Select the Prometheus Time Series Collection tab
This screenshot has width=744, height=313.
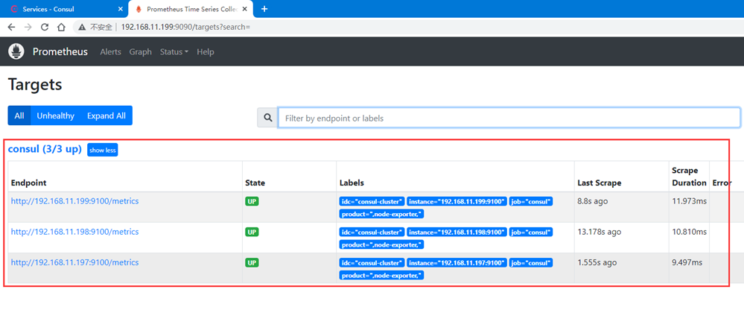pyautogui.click(x=190, y=9)
